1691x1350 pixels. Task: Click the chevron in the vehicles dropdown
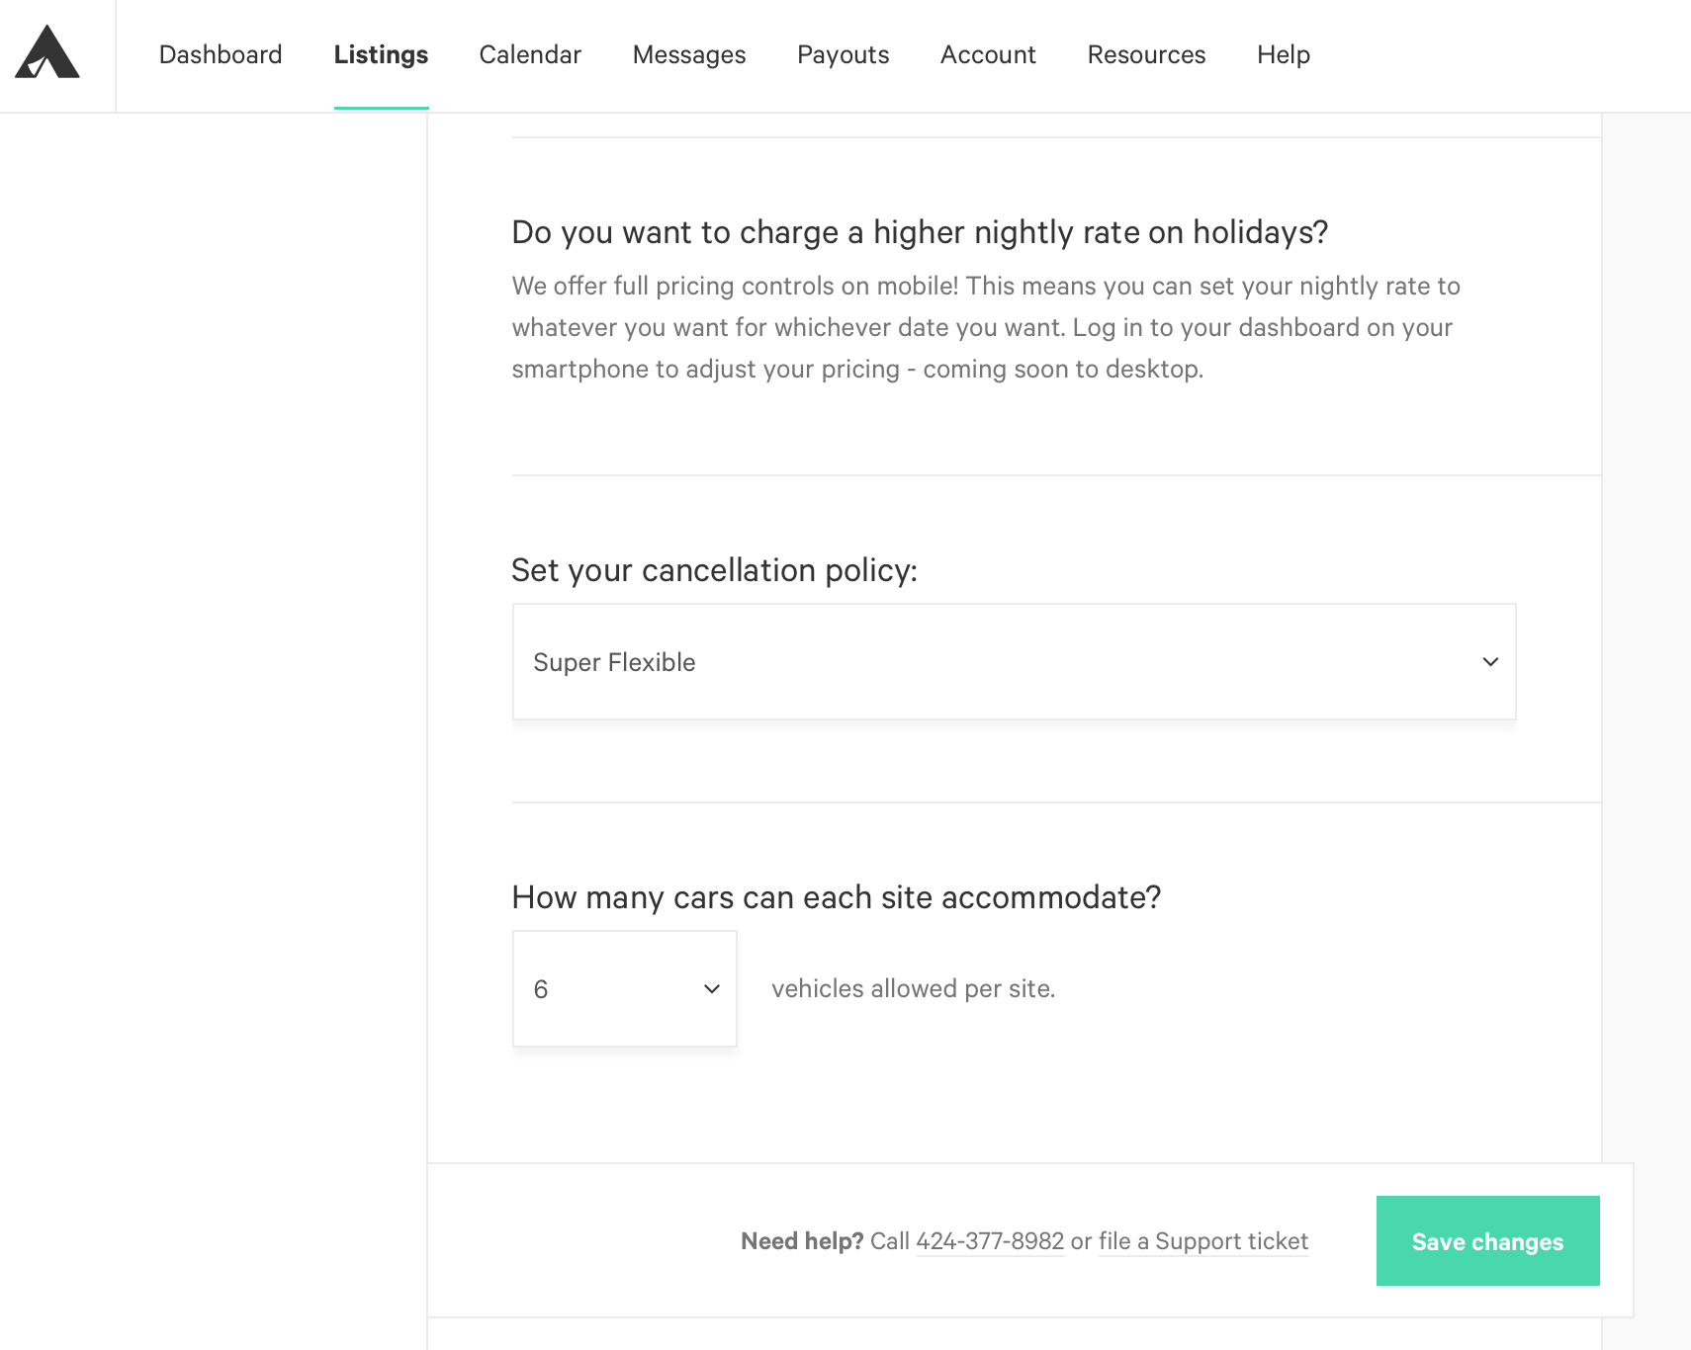click(x=711, y=988)
